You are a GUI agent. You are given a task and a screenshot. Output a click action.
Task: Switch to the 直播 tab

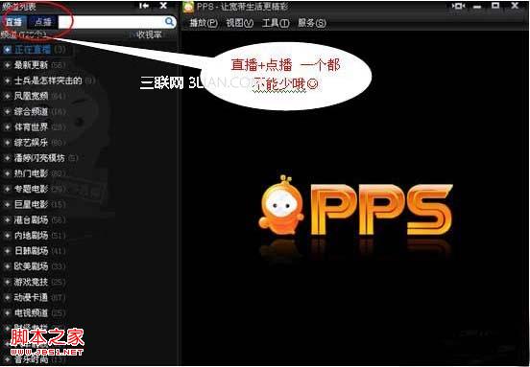click(13, 22)
